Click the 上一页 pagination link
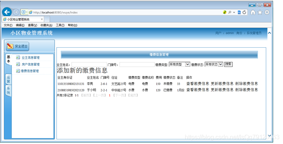Viewport: 283px width, 144px height. pyautogui.click(x=99, y=95)
